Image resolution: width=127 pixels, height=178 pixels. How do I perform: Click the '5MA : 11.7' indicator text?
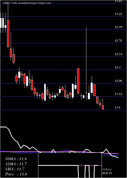click(15, 169)
